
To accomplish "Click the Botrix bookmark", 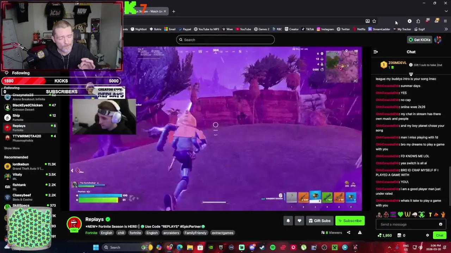I will click(x=155, y=29).
